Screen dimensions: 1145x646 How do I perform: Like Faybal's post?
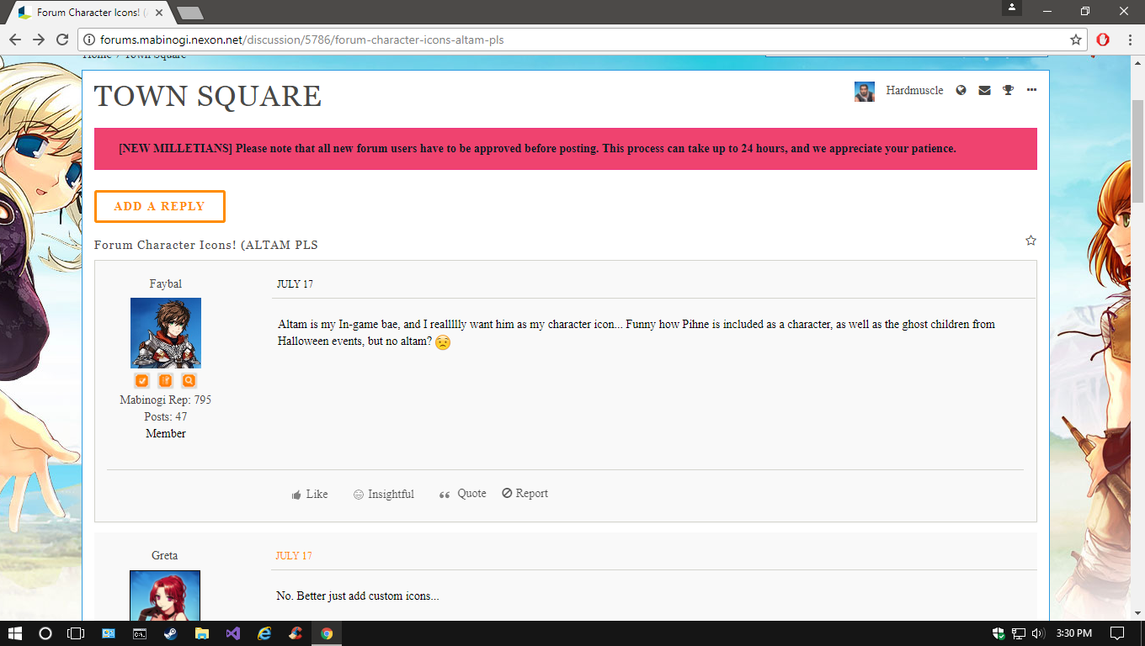tap(310, 495)
